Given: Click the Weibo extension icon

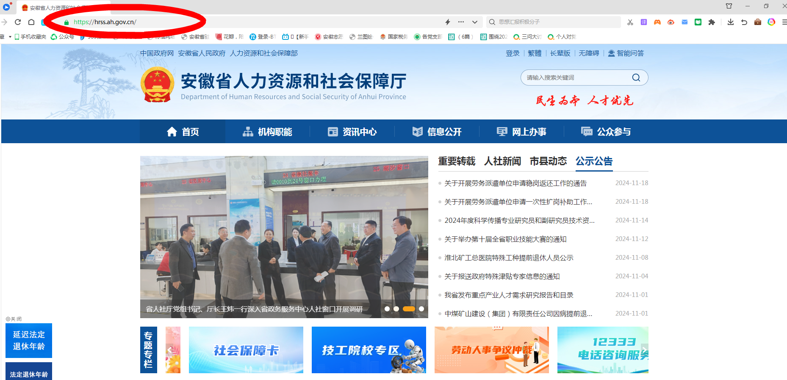Looking at the screenshot, I should click(x=671, y=22).
